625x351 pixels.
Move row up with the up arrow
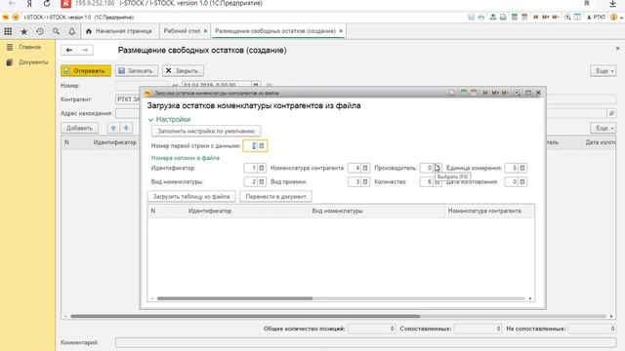click(113, 128)
